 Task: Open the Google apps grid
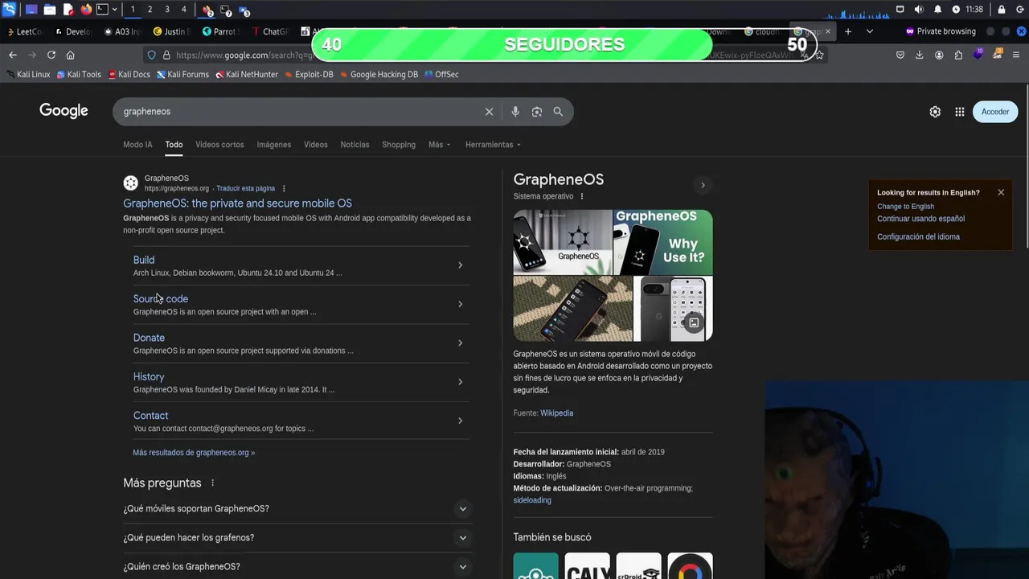click(x=960, y=112)
